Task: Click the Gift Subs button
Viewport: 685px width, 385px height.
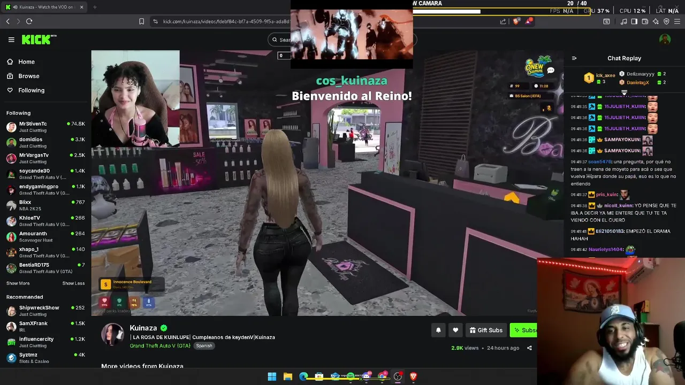Action: tap(486, 330)
